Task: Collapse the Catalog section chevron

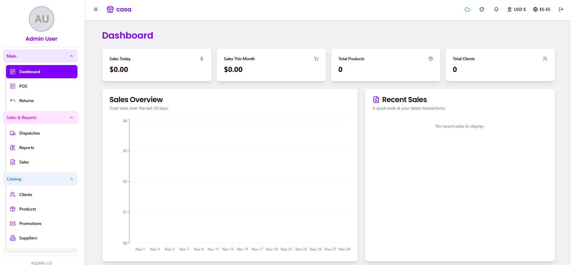Action: (71, 179)
